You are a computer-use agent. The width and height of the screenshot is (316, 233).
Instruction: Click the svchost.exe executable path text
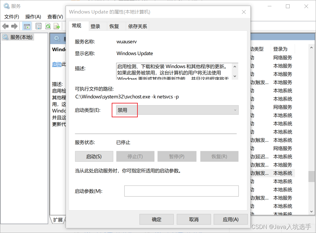(x=127, y=97)
